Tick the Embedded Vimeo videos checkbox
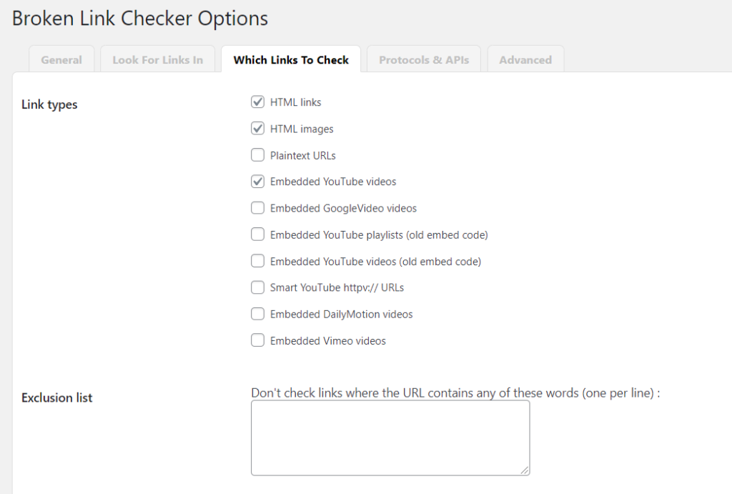732x494 pixels. tap(257, 340)
